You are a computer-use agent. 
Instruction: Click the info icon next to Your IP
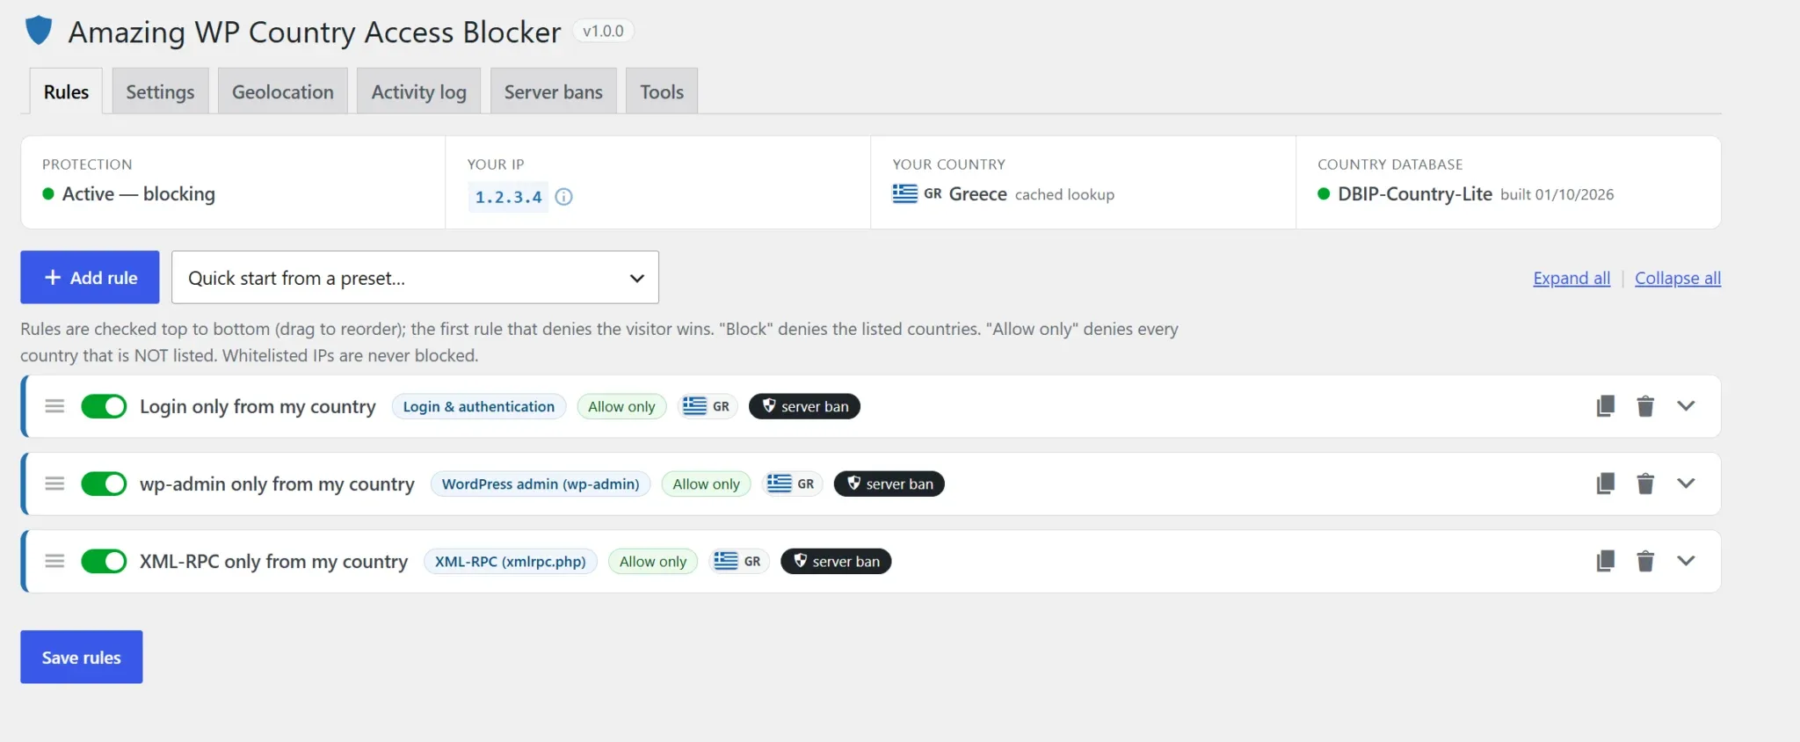click(x=564, y=197)
